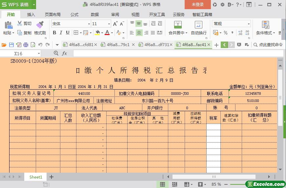This screenshot has height=188, width=286.
Task: Open the number format dropdown (常规)
Action: pyautogui.click(x=249, y=24)
